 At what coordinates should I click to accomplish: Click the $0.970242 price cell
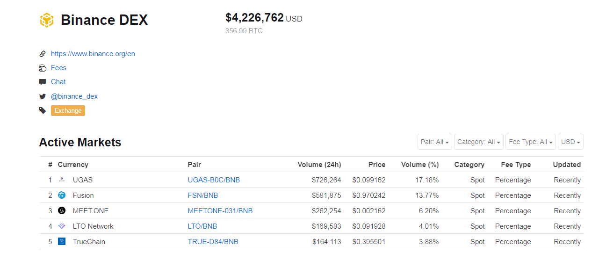tap(369, 195)
